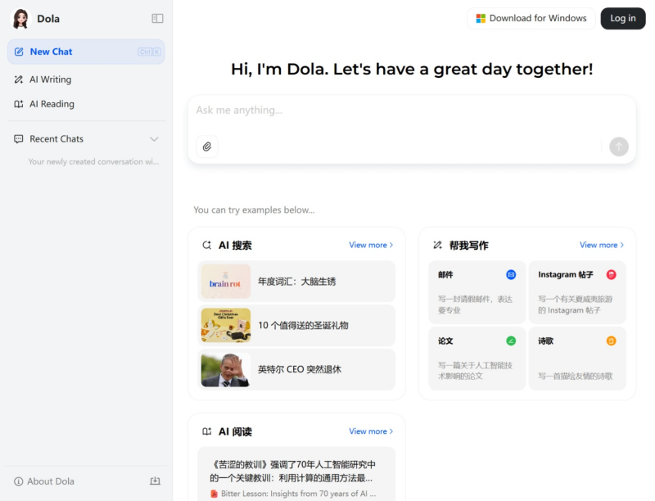Click the grayed send arrow button
The width and height of the screenshot is (655, 501).
619,147
